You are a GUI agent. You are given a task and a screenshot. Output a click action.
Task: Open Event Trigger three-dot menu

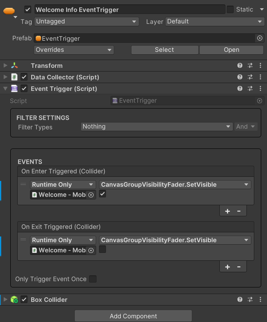(x=260, y=88)
